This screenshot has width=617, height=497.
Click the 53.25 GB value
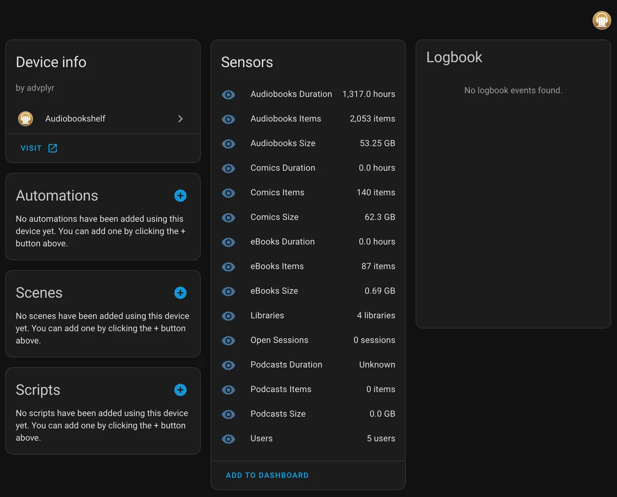[377, 143]
